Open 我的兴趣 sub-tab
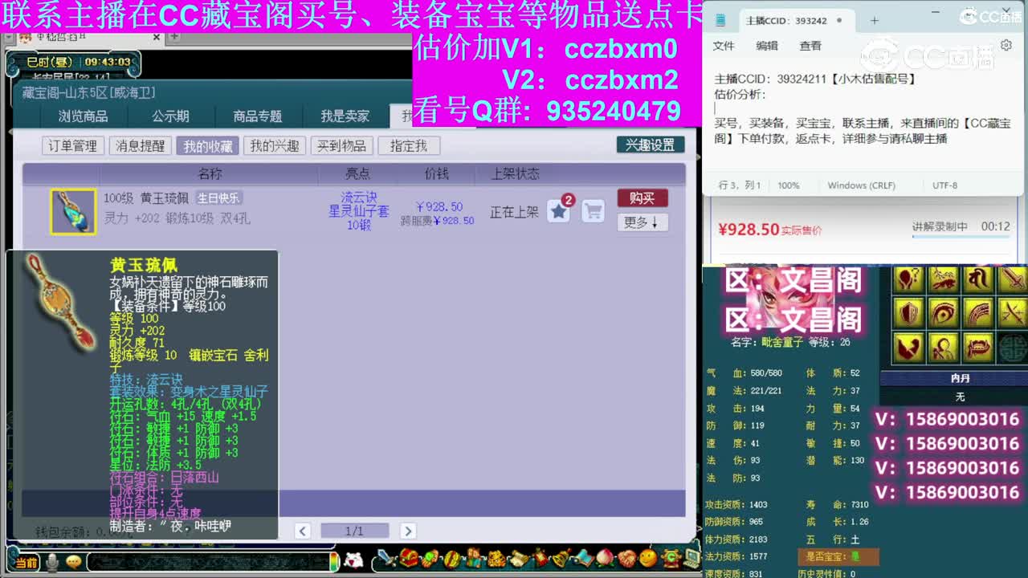The image size is (1028, 578). pos(274,146)
